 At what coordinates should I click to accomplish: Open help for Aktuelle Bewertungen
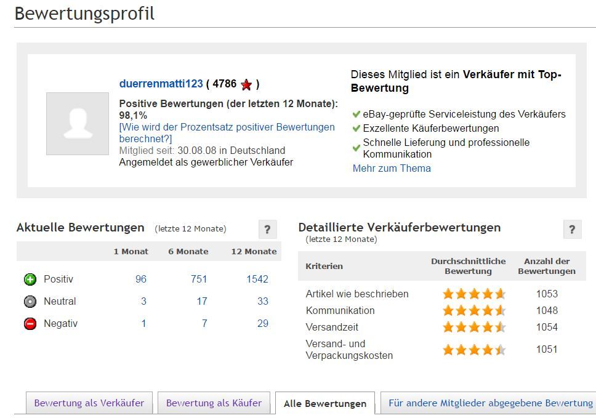tap(267, 230)
